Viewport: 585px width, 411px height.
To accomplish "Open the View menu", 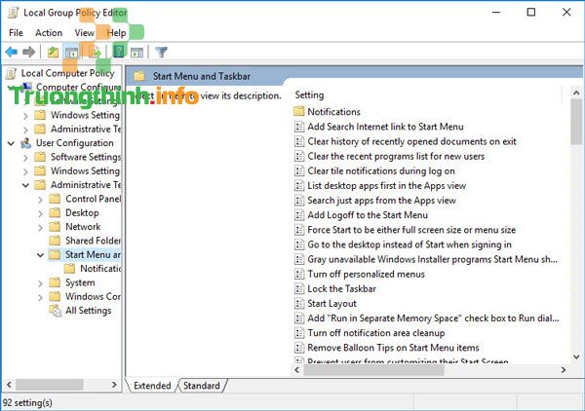I will coord(84,33).
